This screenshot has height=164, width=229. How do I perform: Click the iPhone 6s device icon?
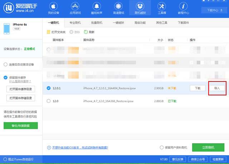[7, 29]
